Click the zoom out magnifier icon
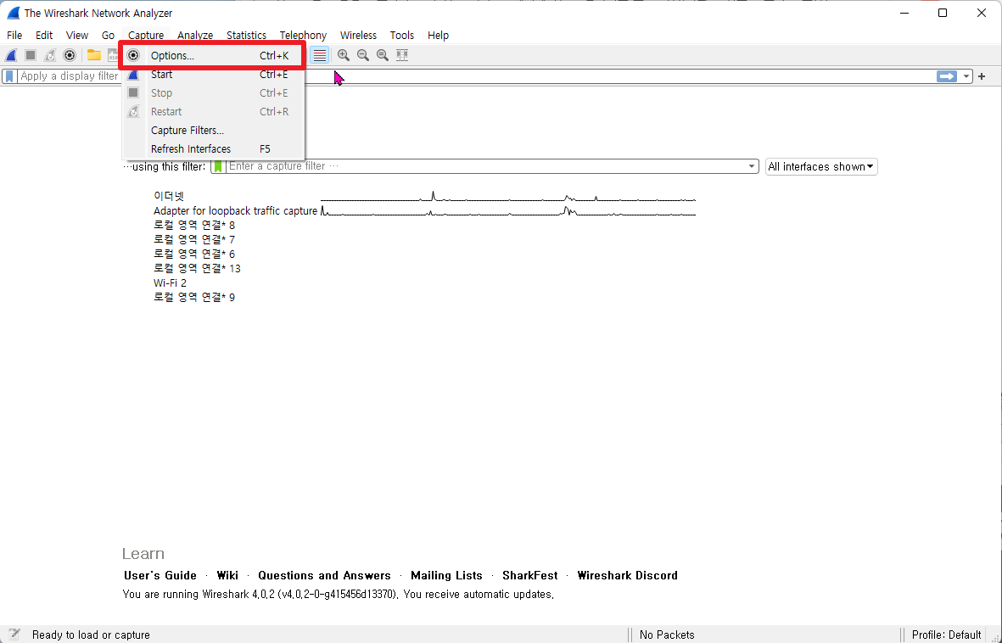This screenshot has width=1002, height=643. pyautogui.click(x=363, y=55)
